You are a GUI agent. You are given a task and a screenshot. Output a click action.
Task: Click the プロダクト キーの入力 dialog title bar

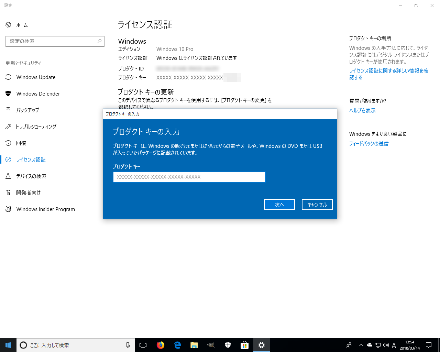coord(220,114)
